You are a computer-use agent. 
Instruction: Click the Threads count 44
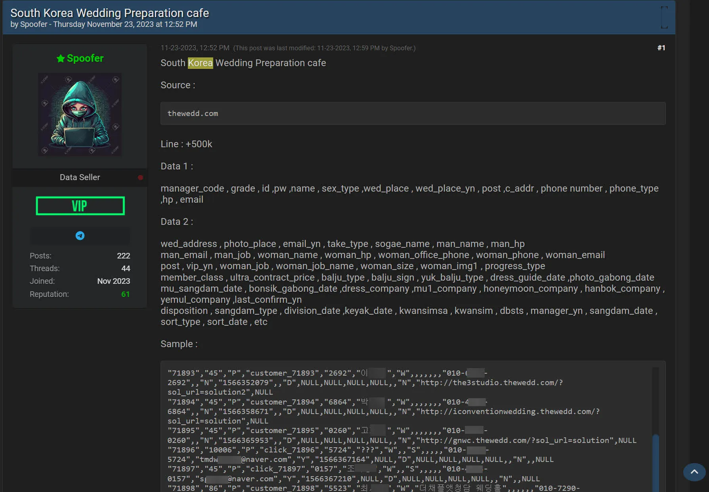[x=126, y=268]
